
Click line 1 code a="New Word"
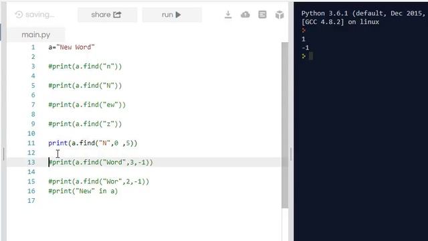click(x=72, y=47)
